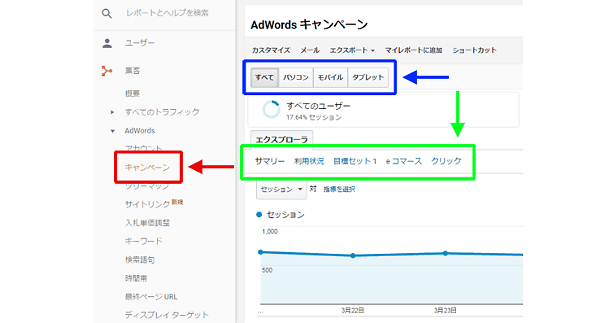Click ショートカット in the toolbar

(x=475, y=50)
